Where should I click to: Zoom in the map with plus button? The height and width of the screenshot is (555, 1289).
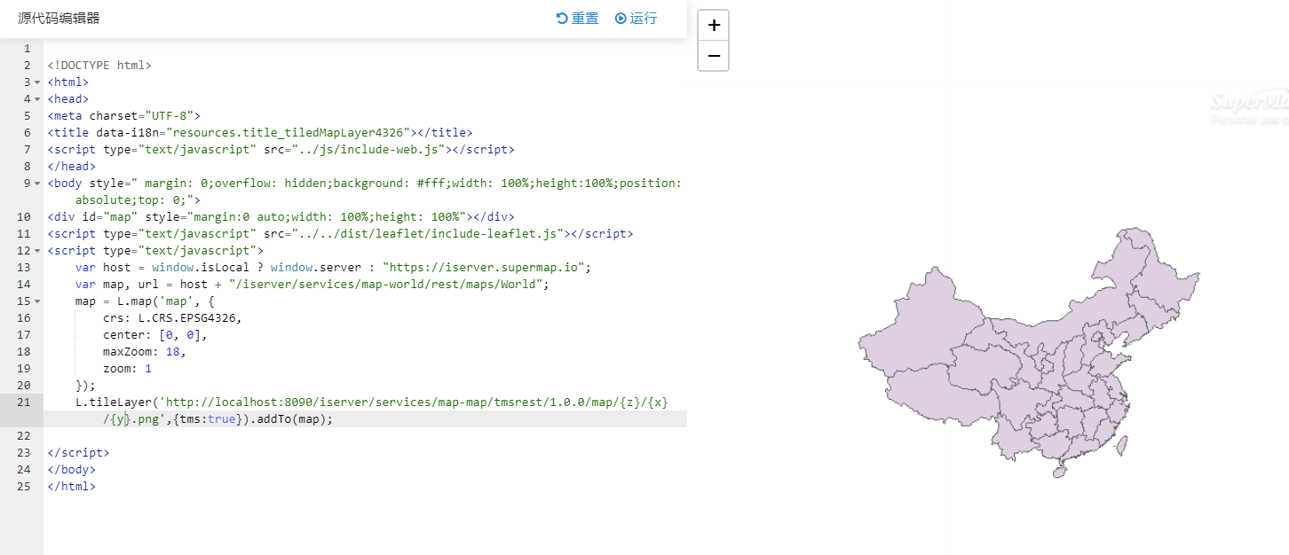coord(714,26)
